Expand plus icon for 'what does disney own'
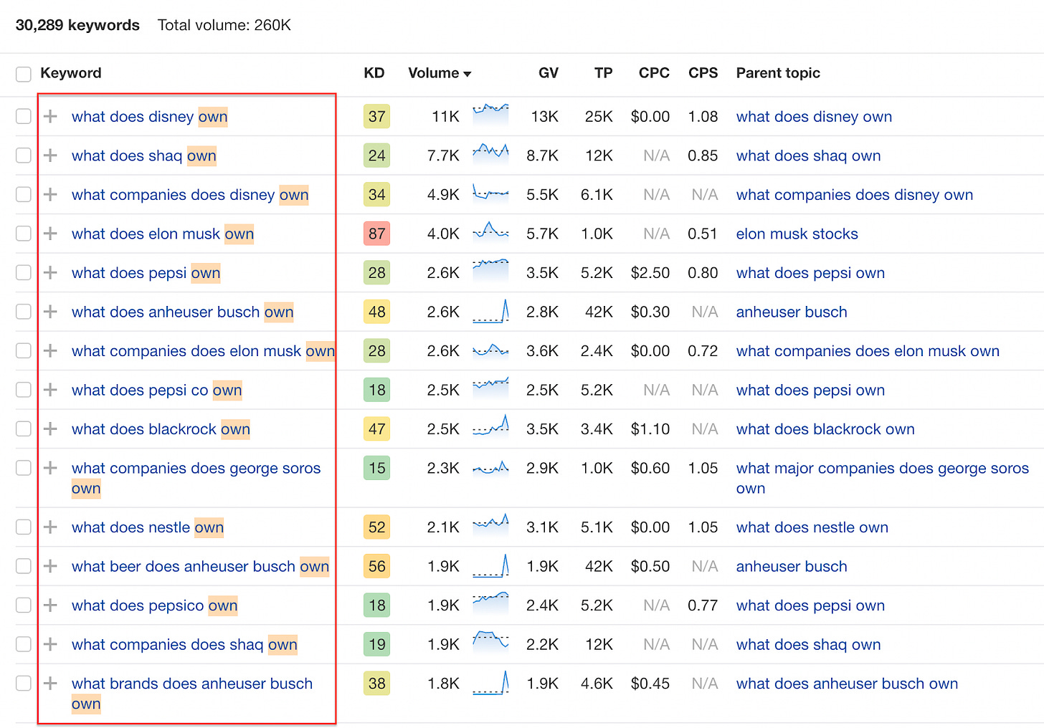1044x728 pixels. [50, 116]
